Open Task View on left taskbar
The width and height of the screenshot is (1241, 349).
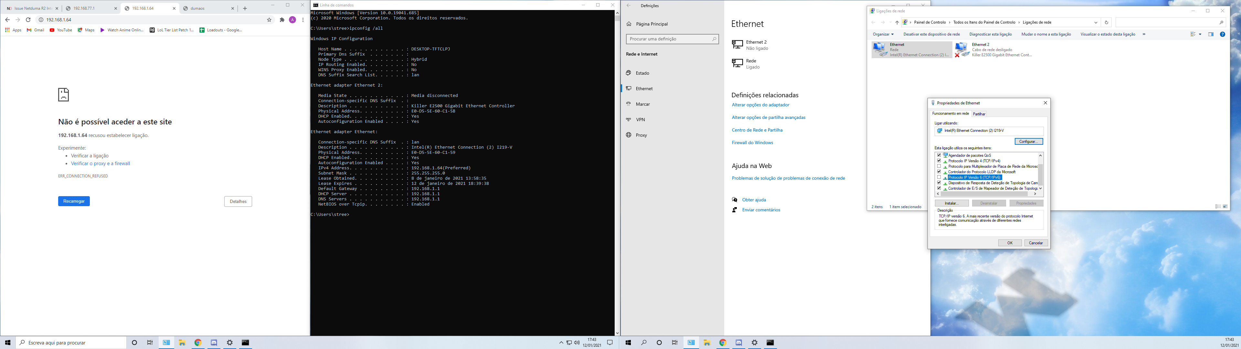(150, 343)
